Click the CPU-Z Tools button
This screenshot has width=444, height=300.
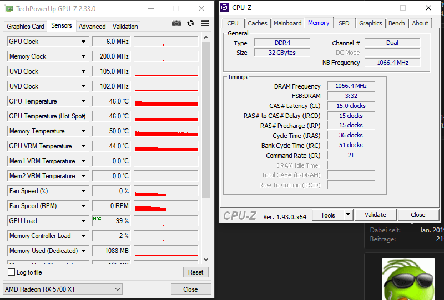coord(328,215)
